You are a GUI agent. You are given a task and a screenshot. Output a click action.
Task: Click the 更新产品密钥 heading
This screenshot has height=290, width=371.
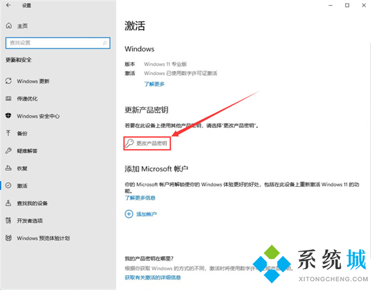tap(147, 110)
